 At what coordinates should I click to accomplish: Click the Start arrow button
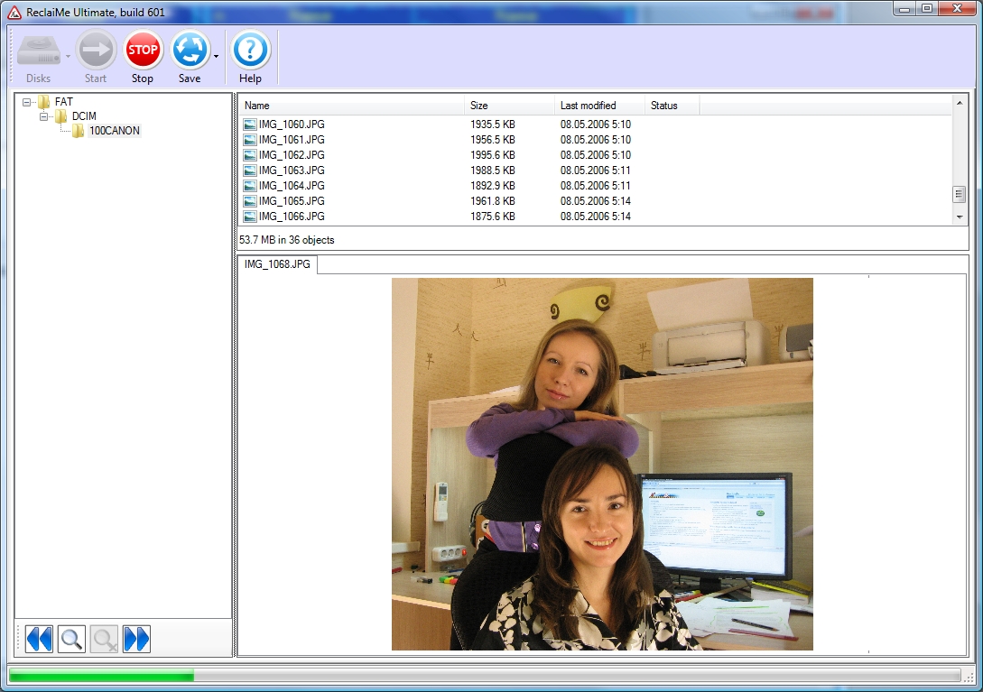[96, 51]
